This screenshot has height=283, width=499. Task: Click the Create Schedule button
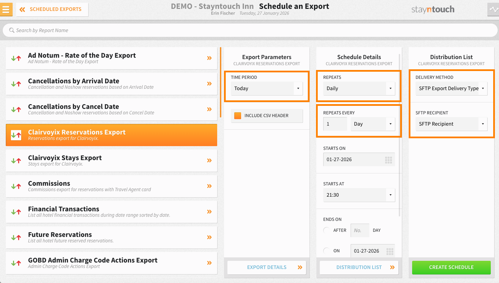(451, 267)
